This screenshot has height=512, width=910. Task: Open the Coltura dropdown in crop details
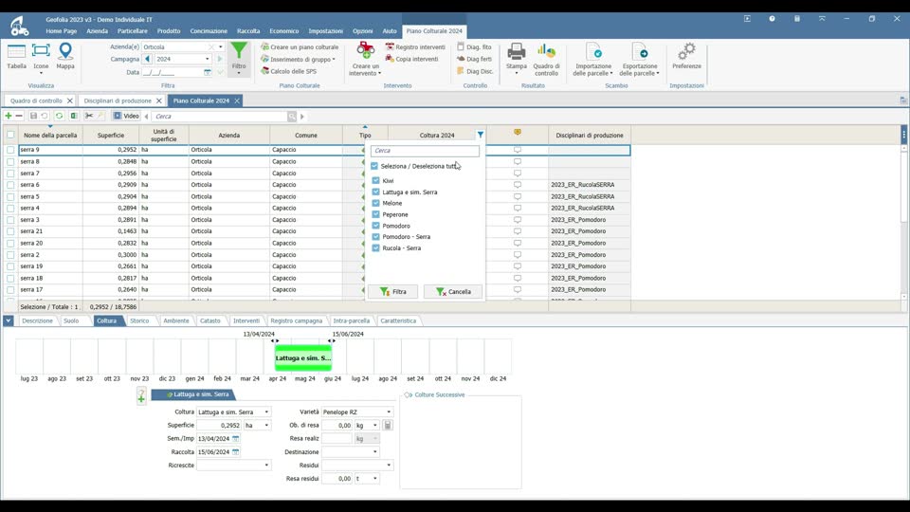[266, 412]
